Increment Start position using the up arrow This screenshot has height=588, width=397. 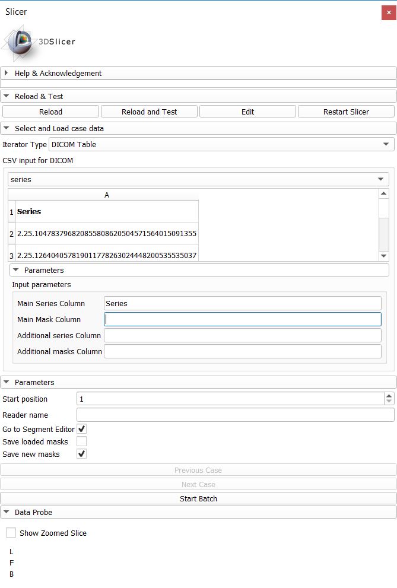(x=389, y=395)
